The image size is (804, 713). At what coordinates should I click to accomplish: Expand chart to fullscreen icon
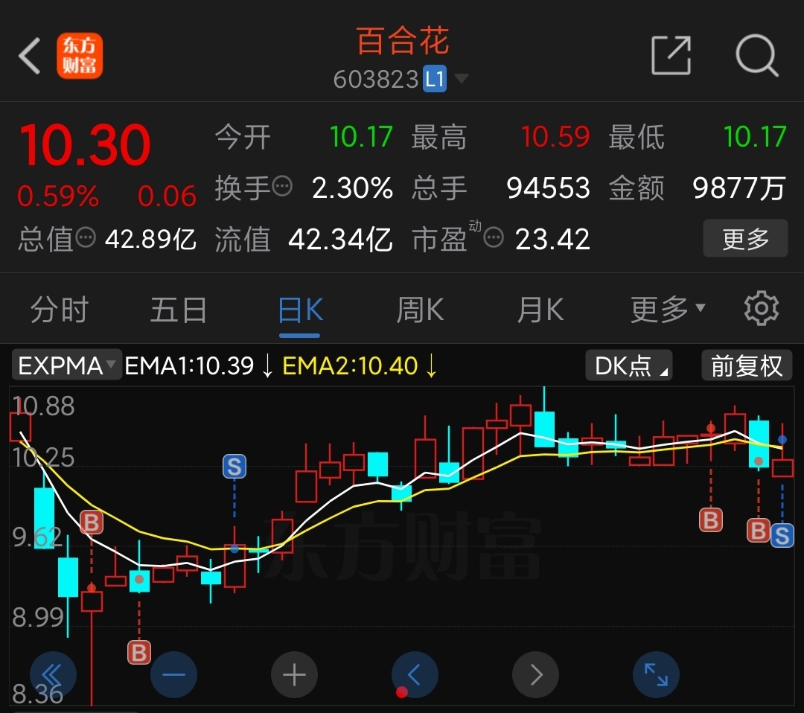[x=657, y=674]
